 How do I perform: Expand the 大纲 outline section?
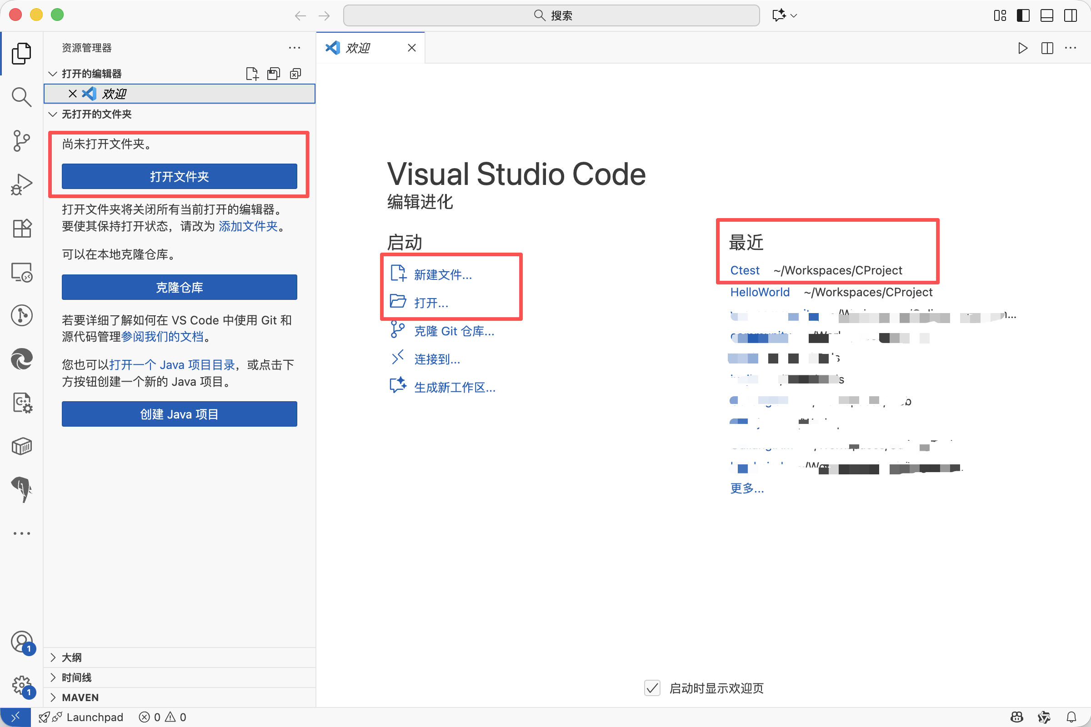[x=71, y=657]
